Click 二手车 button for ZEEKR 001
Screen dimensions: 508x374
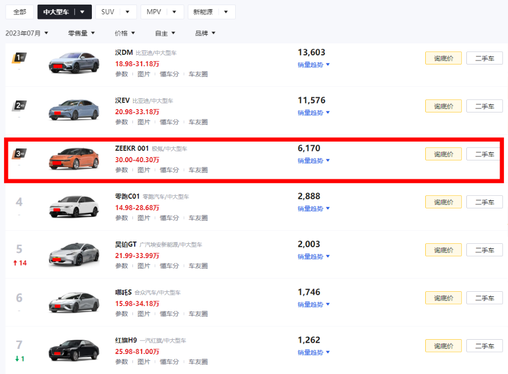pos(485,154)
